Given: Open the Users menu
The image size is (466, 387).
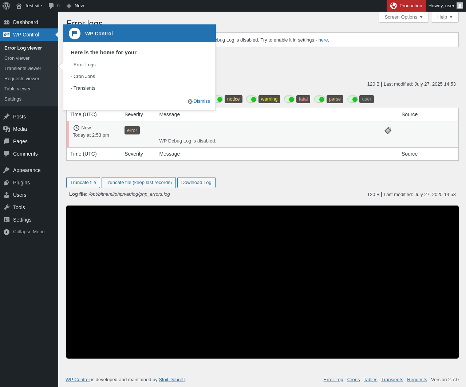Looking at the screenshot, I should click(x=29, y=195).
